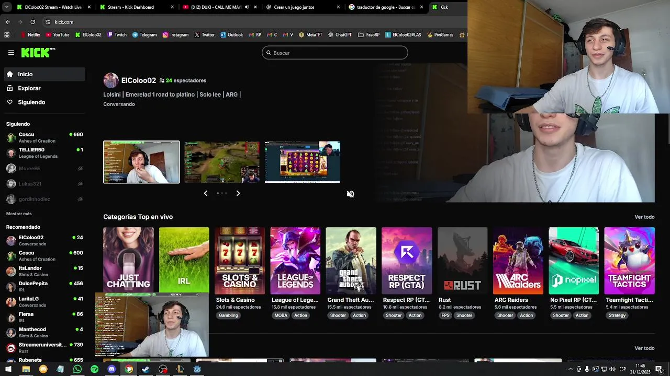Screen dimensions: 670x376
Task: Open ElColoo02 channel name link
Action: pyautogui.click(x=139, y=80)
